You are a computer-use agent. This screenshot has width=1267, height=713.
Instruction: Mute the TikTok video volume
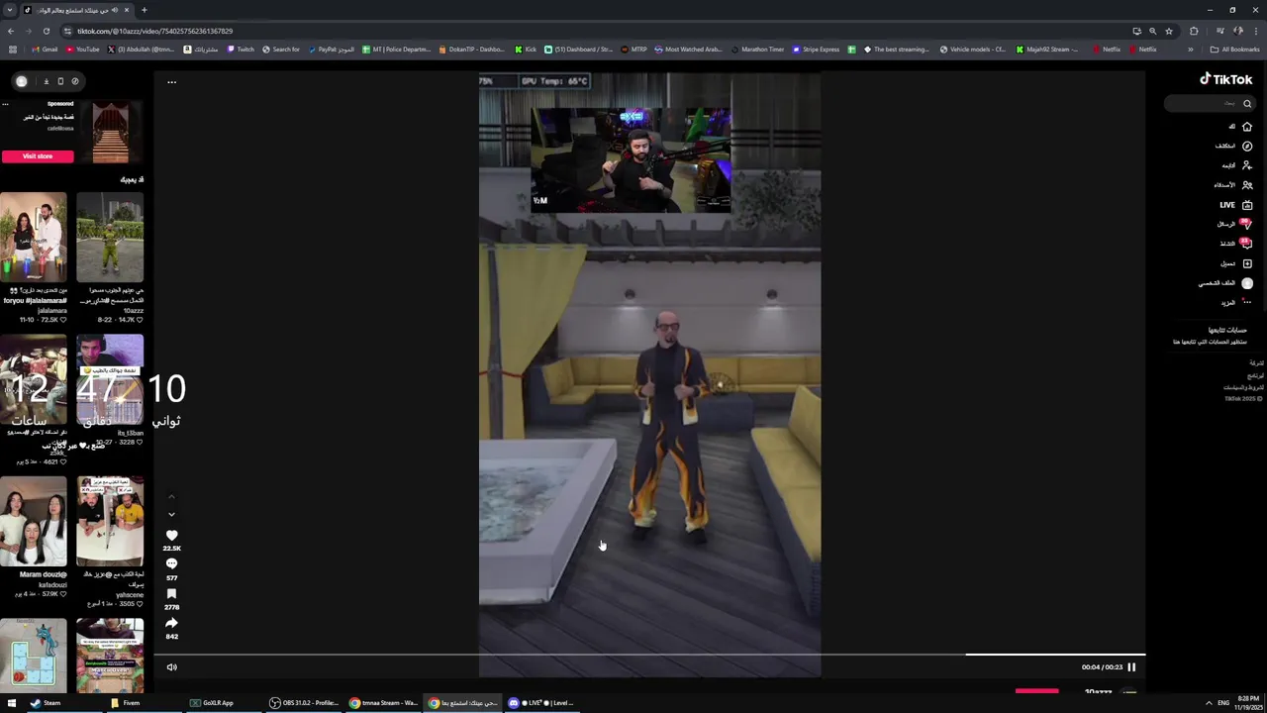pos(171,667)
